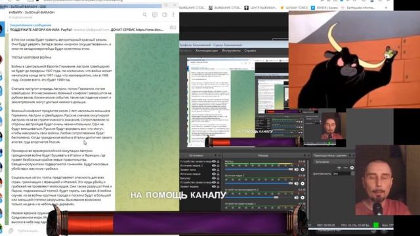Click the green status indicator square

376,225
